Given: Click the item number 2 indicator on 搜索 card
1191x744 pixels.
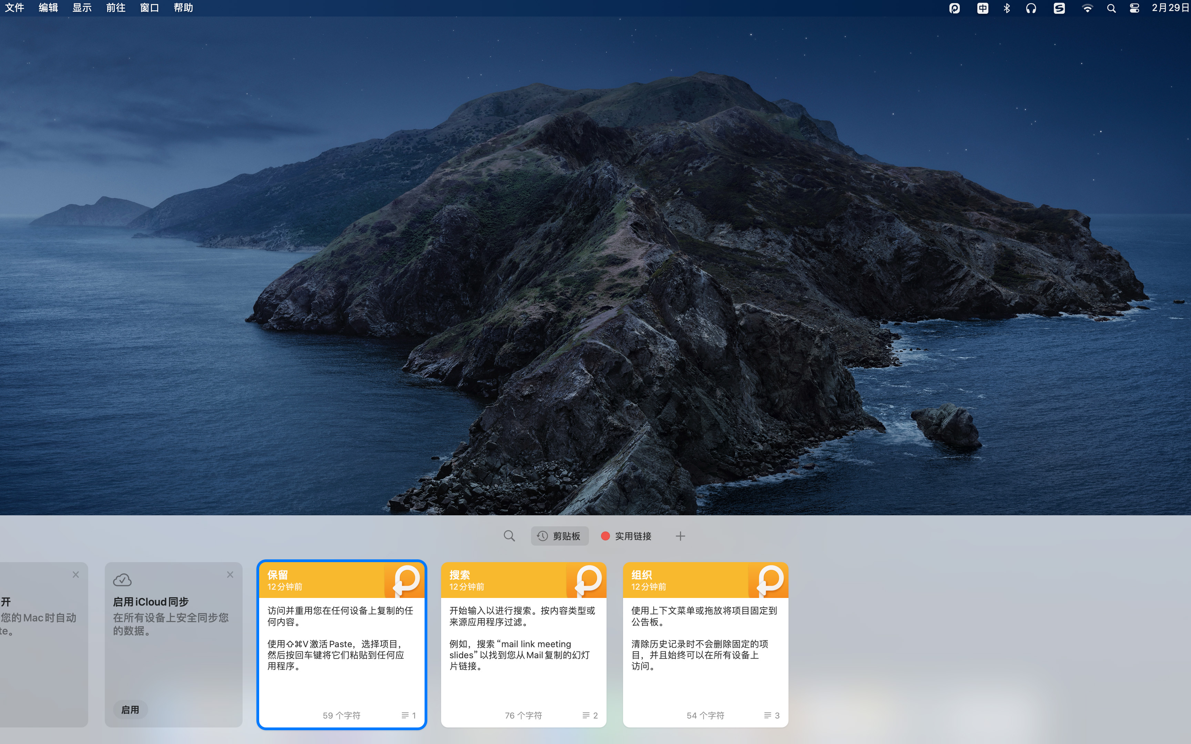Looking at the screenshot, I should 590,715.
